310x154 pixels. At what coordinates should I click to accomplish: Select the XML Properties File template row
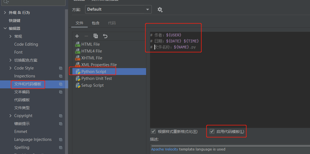[x=109, y=65]
